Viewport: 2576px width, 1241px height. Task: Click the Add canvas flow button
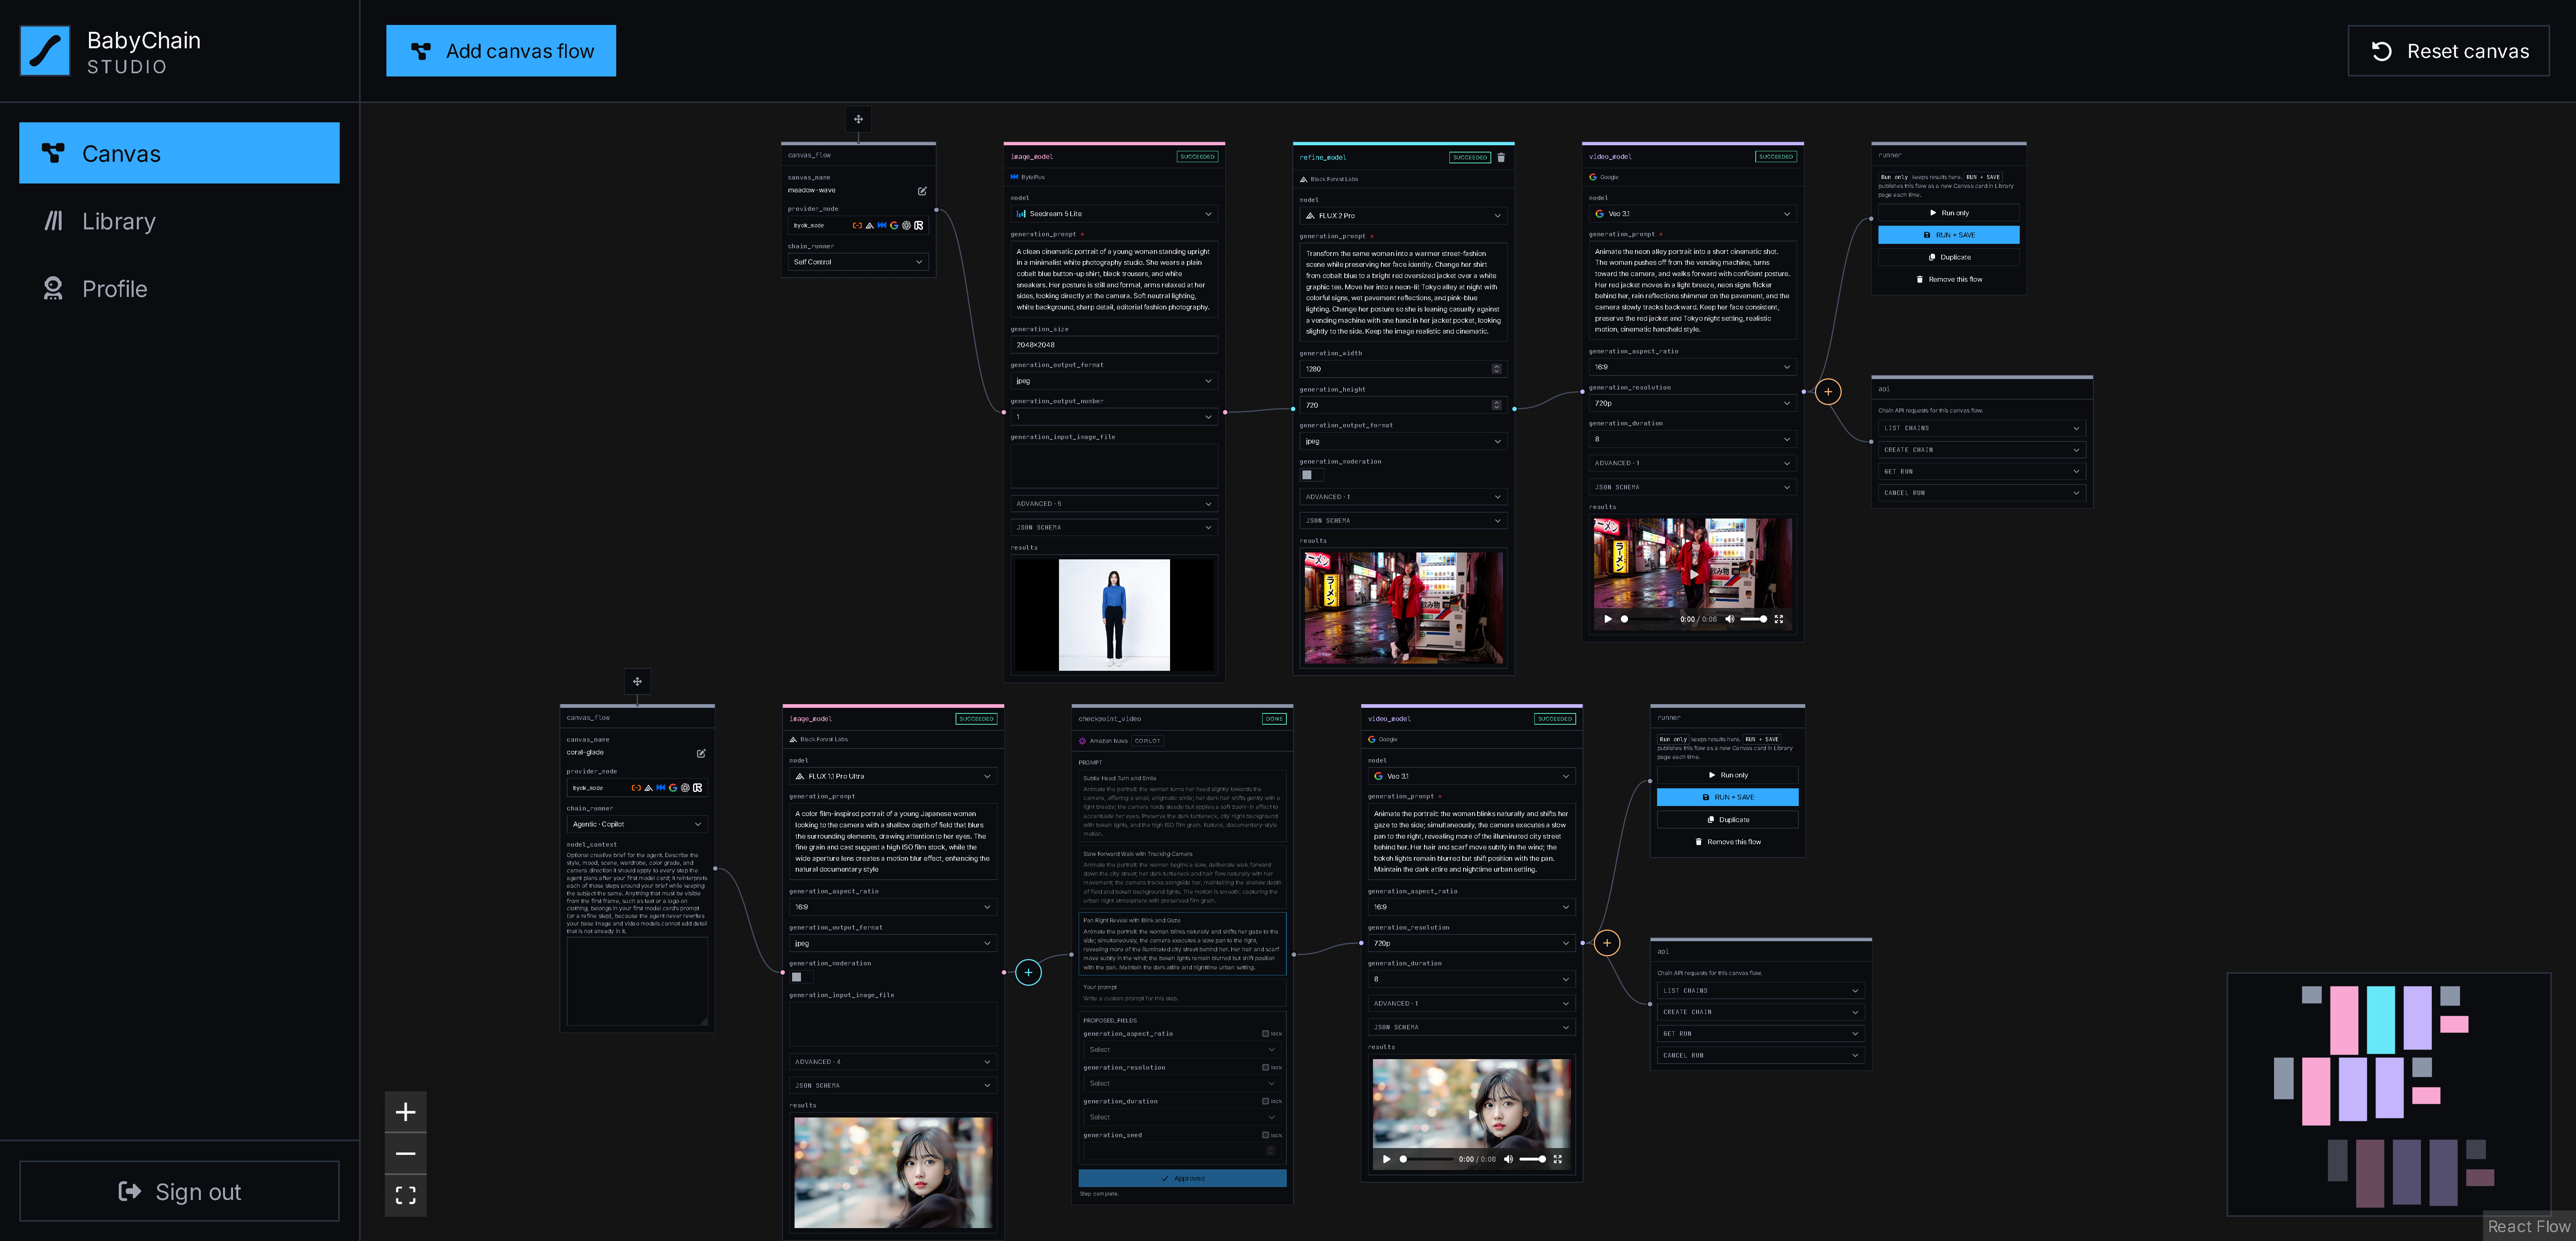[501, 51]
